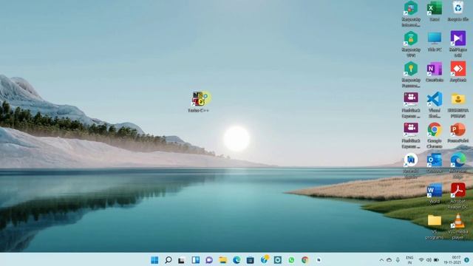The height and width of the screenshot is (266, 473).
Task: Select the KMPlayer 64X shortcut
Action: pos(458,44)
